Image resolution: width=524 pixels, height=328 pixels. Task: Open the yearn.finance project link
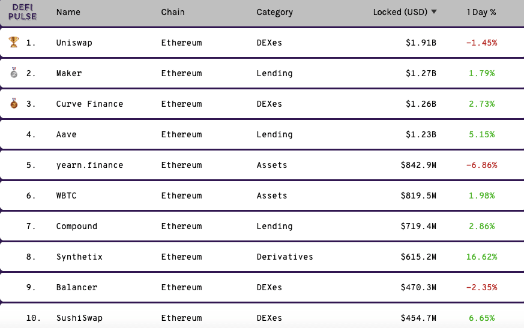tap(89, 165)
